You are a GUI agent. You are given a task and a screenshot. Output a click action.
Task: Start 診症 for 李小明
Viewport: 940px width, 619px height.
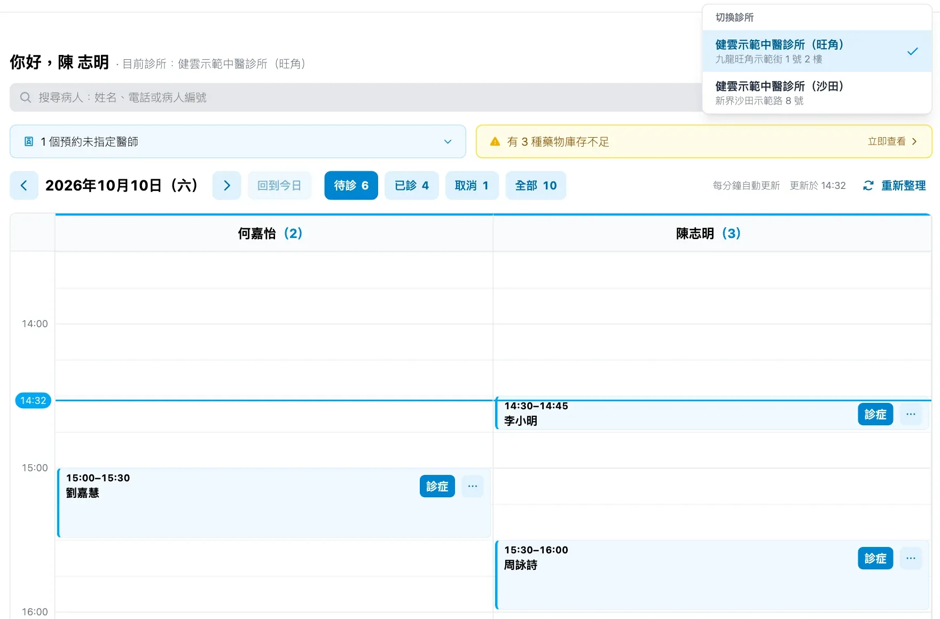pos(875,414)
